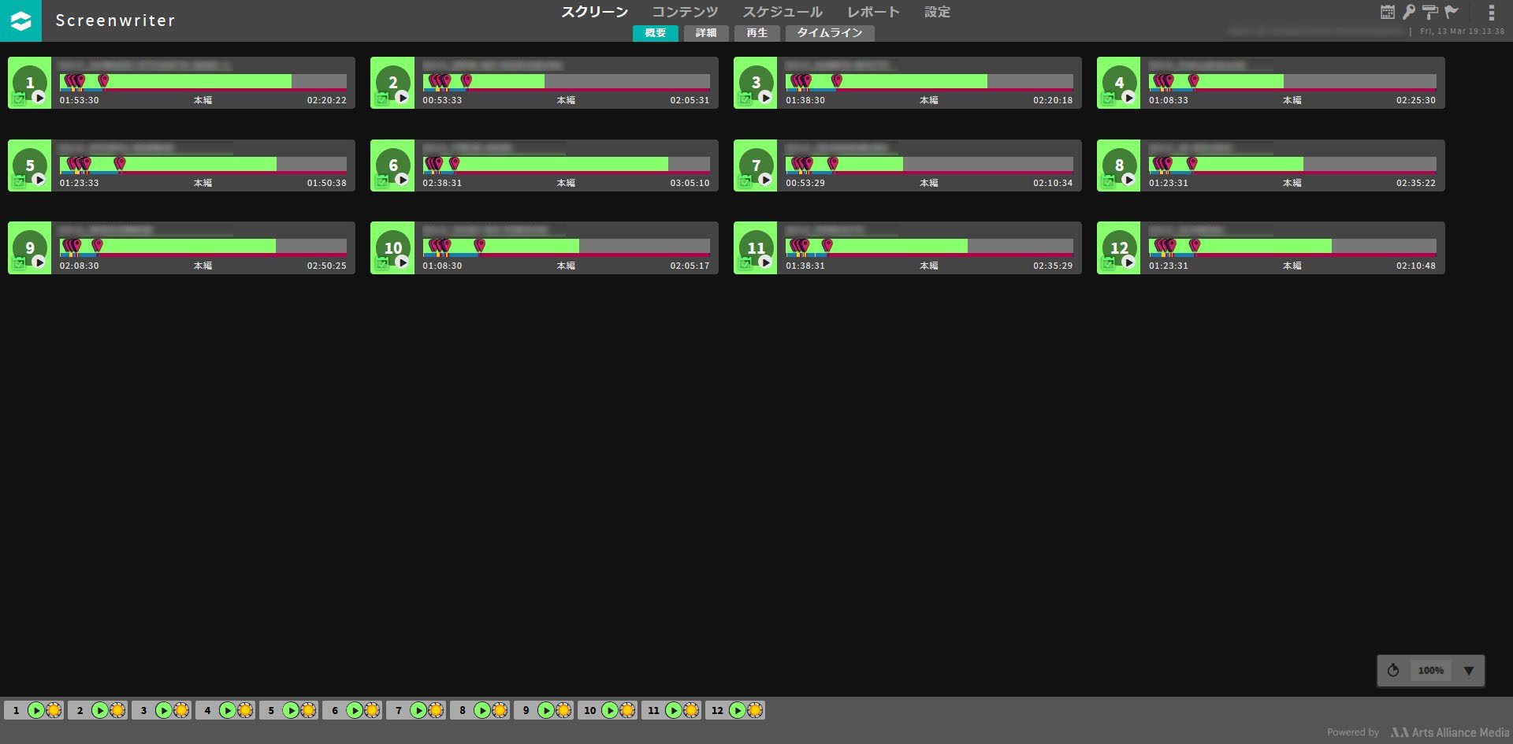Click the isolated cue marker on screen 3
Screen dimensions: 1513x744
coord(837,80)
